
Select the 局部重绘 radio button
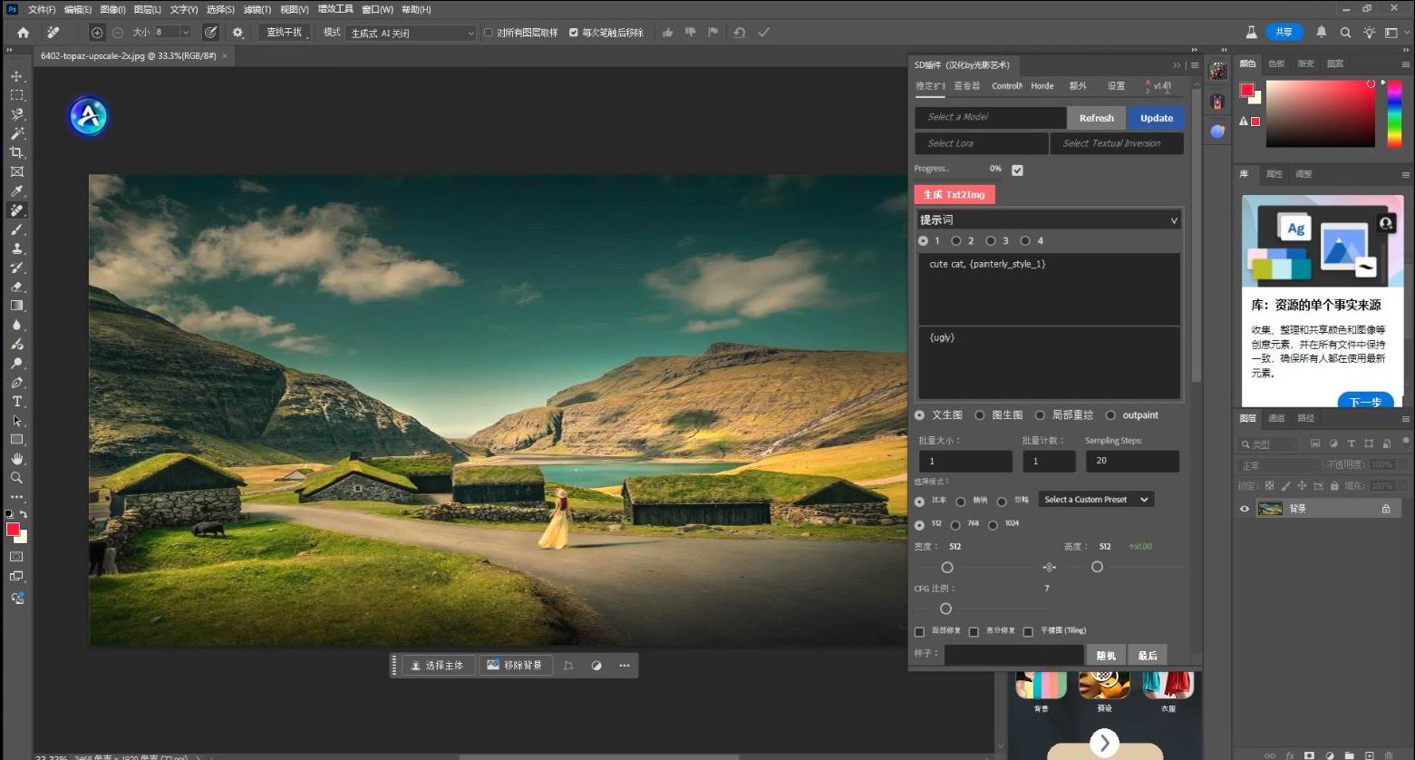1040,415
